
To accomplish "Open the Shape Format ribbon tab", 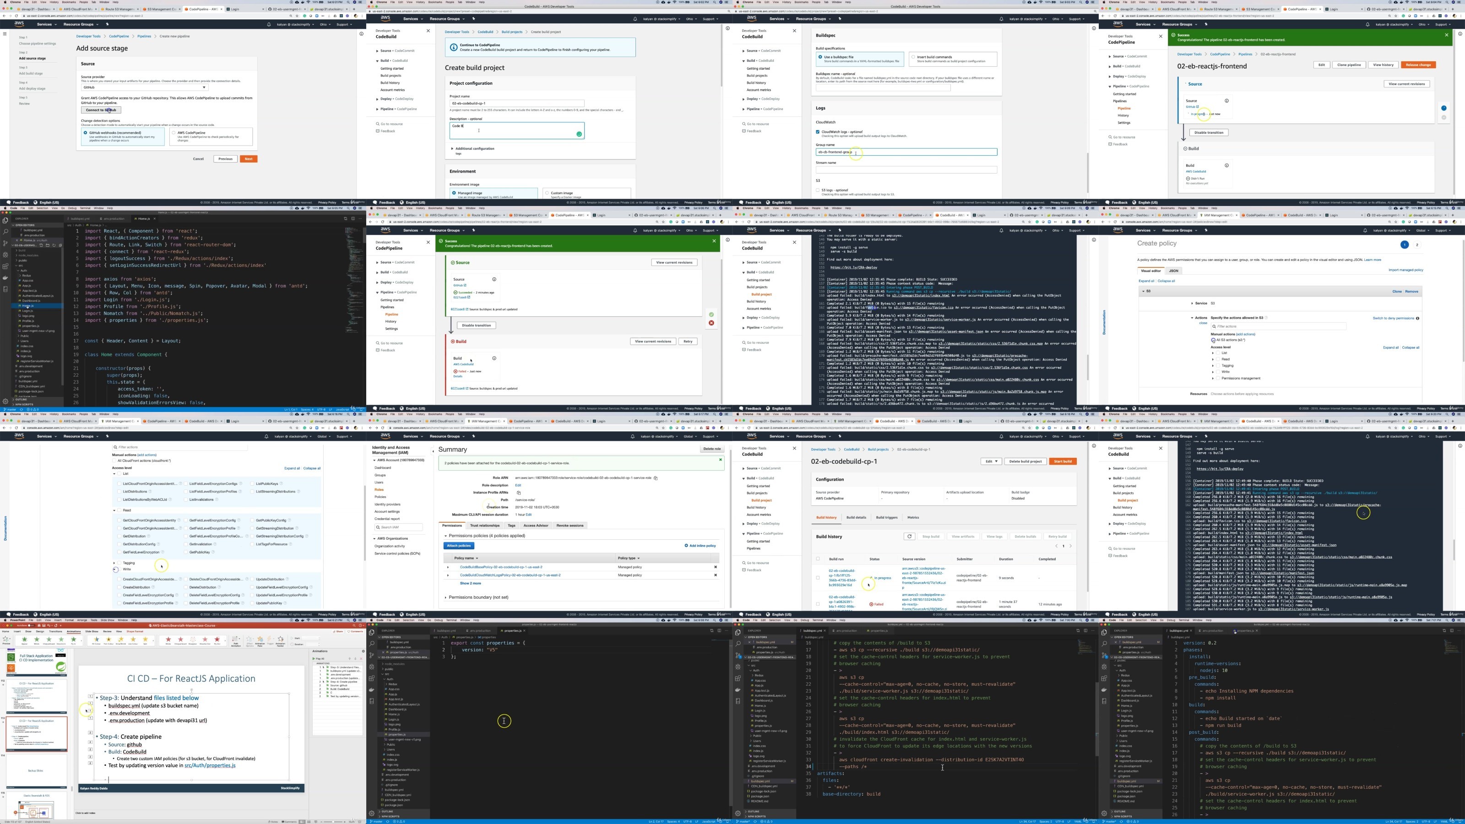I will coord(135,631).
